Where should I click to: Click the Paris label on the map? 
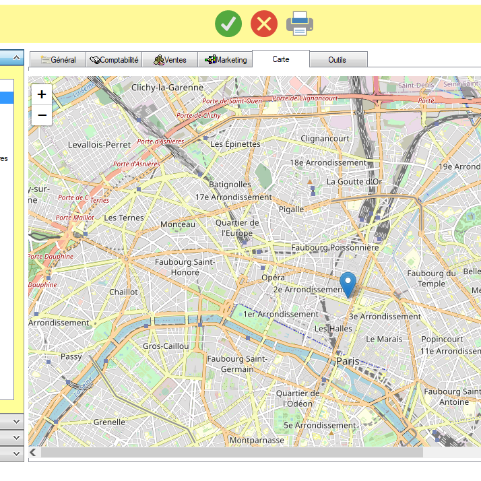point(348,362)
